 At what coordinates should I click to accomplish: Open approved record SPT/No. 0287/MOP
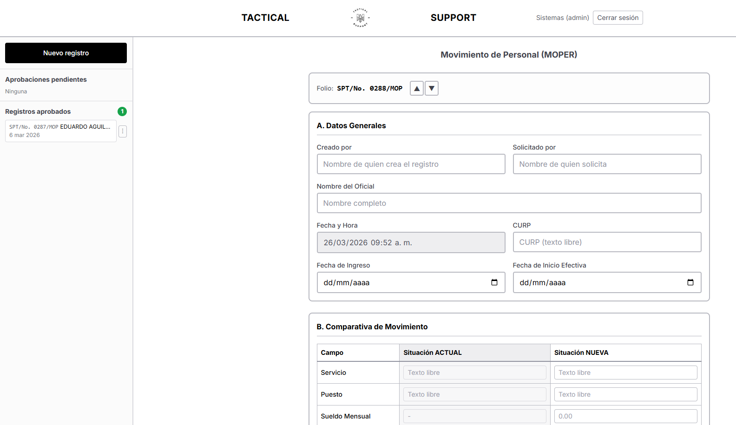61,131
